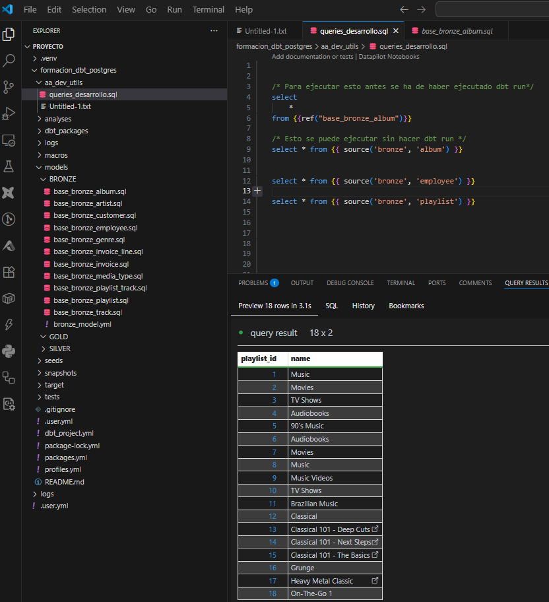Click the Go Back arrow

point(404,10)
